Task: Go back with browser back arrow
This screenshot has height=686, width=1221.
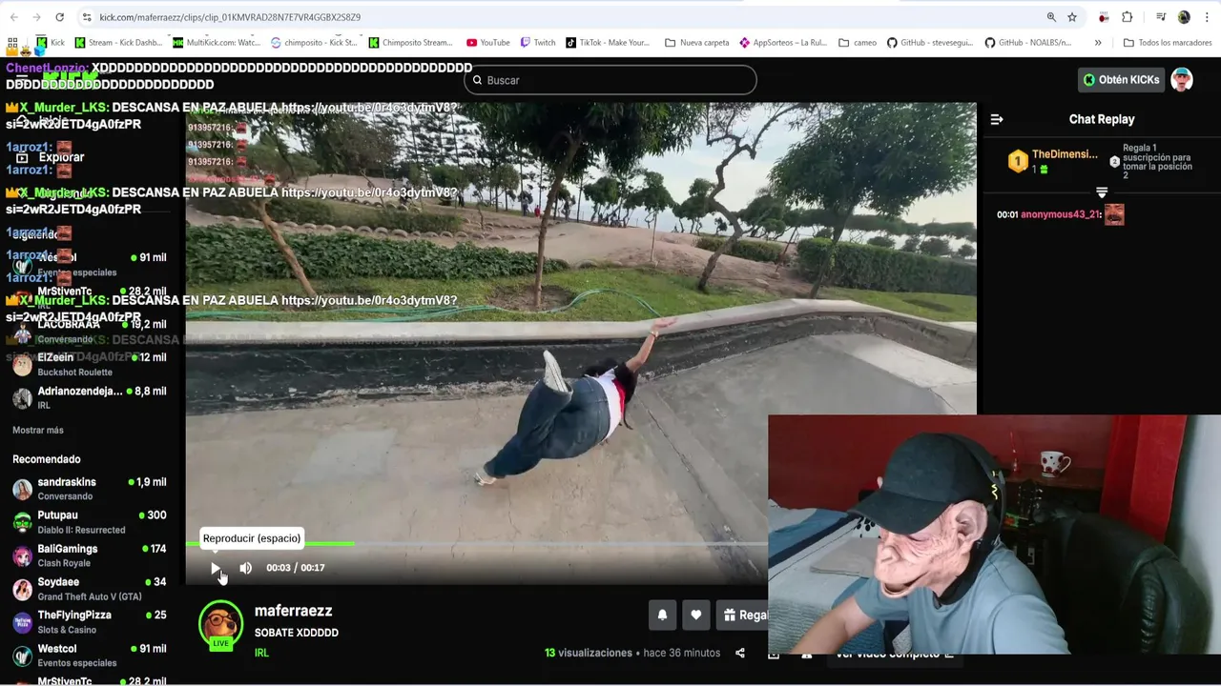Action: [x=14, y=17]
